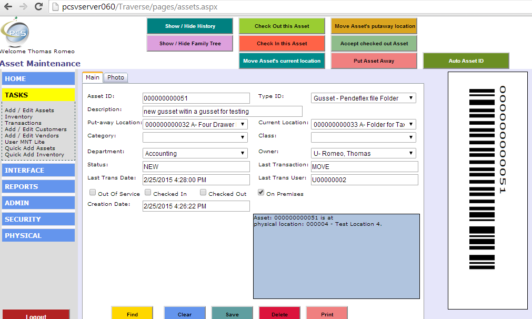Image resolution: width=532 pixels, height=319 pixels.
Task: Click the Last Trans Date field
Action: pyautogui.click(x=196, y=180)
